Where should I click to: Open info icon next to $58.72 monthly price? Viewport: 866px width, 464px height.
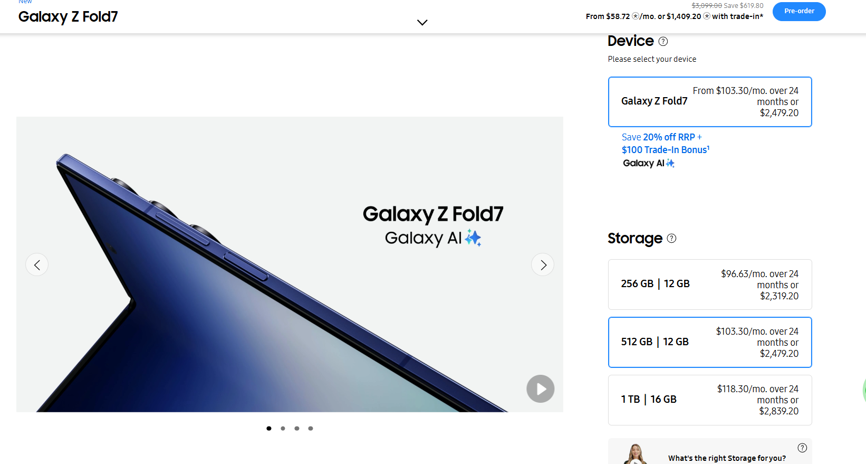[x=636, y=16]
